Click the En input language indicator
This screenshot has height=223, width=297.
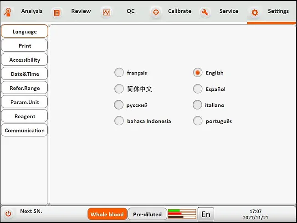(x=206, y=214)
